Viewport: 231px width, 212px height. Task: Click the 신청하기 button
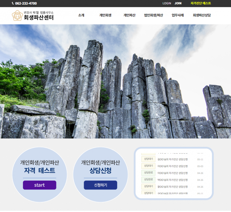coord(100,185)
